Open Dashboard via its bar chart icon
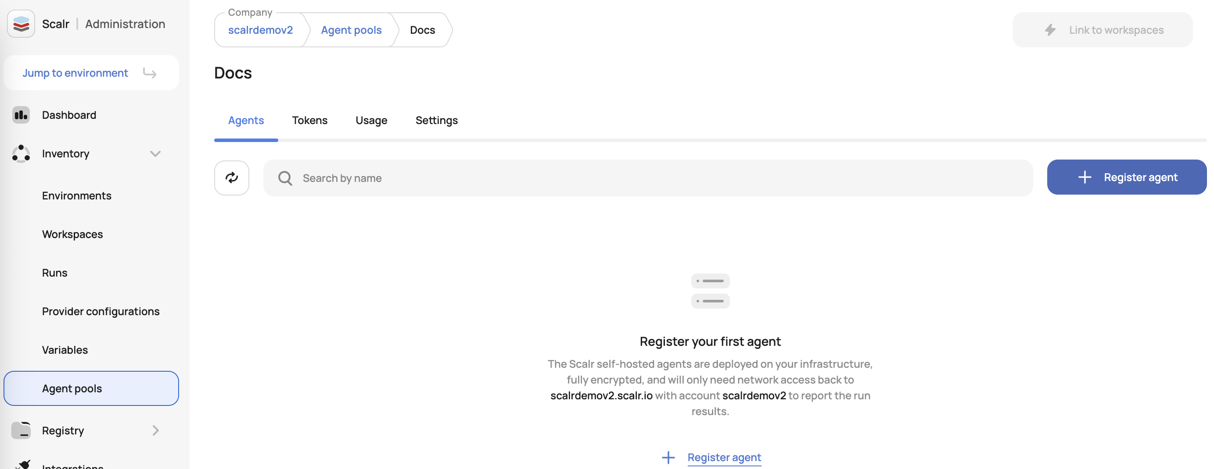The height and width of the screenshot is (469, 1214). coord(21,115)
